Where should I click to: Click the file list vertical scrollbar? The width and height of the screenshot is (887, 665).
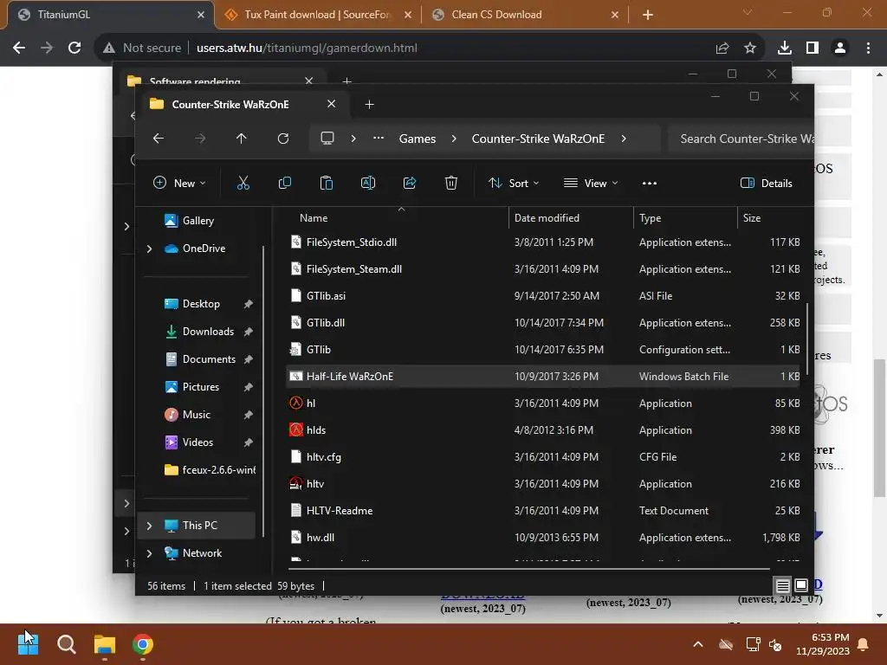click(806, 339)
